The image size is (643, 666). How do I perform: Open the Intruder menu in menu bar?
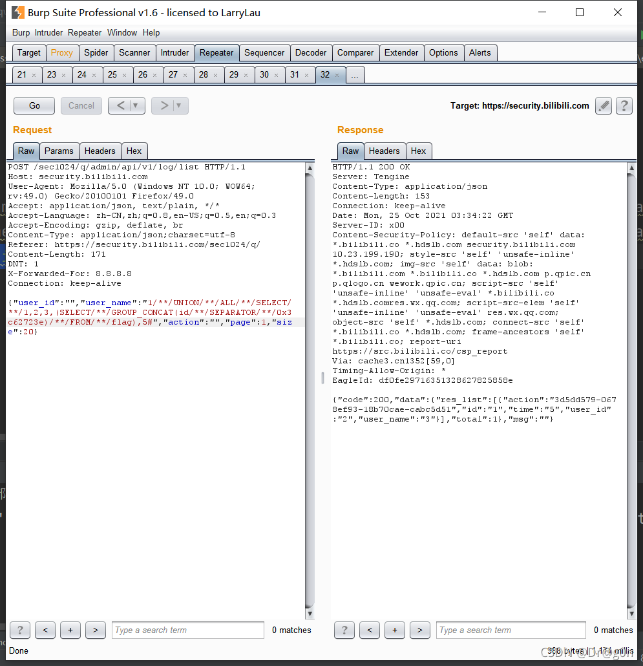pos(48,33)
